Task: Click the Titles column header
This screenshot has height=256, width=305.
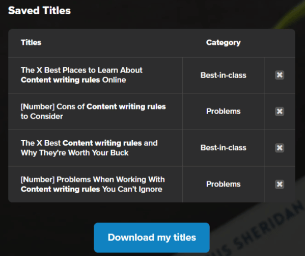Action: [x=31, y=42]
